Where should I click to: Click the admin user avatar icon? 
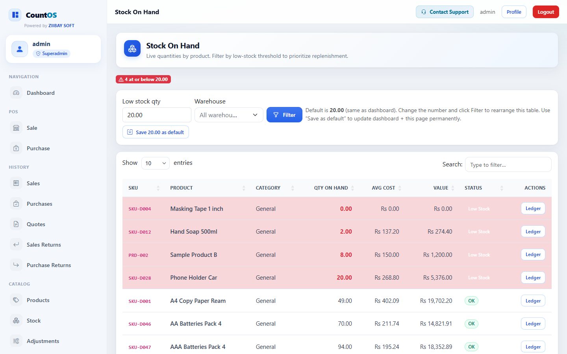[20, 49]
